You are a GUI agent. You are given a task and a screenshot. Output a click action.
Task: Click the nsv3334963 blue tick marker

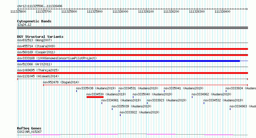[x=230, y=109]
